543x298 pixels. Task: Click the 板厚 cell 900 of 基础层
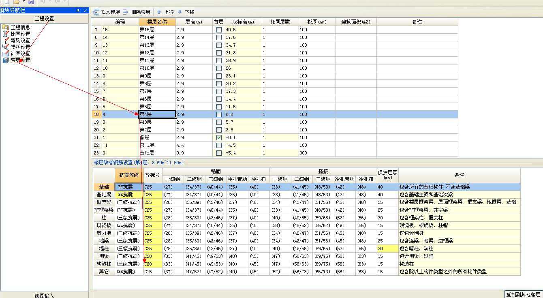(x=317, y=153)
